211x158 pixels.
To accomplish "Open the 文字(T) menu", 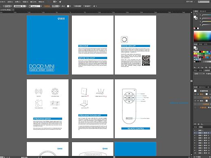I will (2, 2).
